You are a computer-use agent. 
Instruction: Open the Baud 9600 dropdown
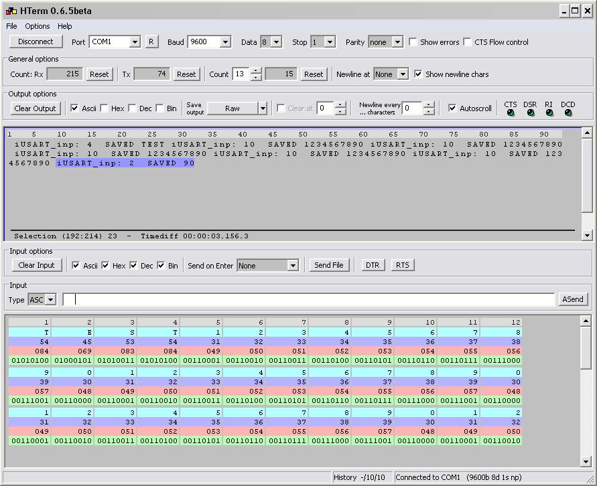pos(225,42)
